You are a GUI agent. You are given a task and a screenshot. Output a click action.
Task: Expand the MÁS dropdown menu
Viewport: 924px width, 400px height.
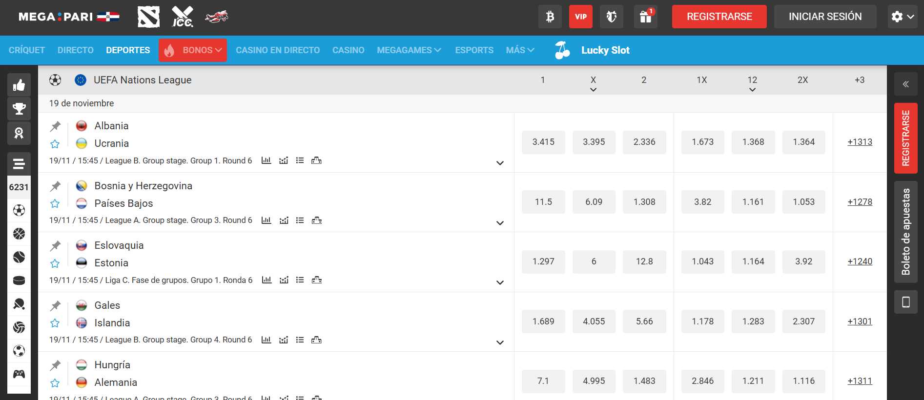tap(520, 50)
